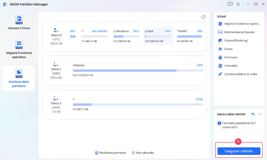This screenshot has width=267, height=160.
Task: Click the redo arrow in Elenco delle attività
Action: pos(259,114)
